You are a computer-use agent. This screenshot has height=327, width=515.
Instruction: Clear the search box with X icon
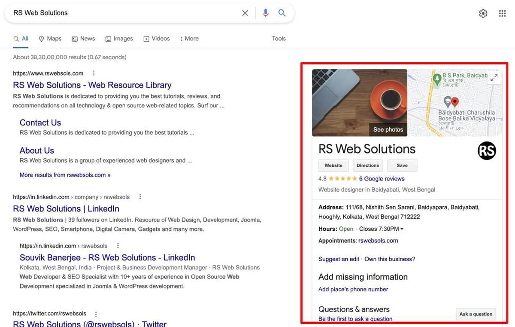tap(245, 13)
